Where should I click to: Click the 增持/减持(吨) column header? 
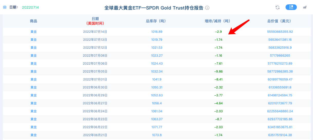click(x=218, y=21)
